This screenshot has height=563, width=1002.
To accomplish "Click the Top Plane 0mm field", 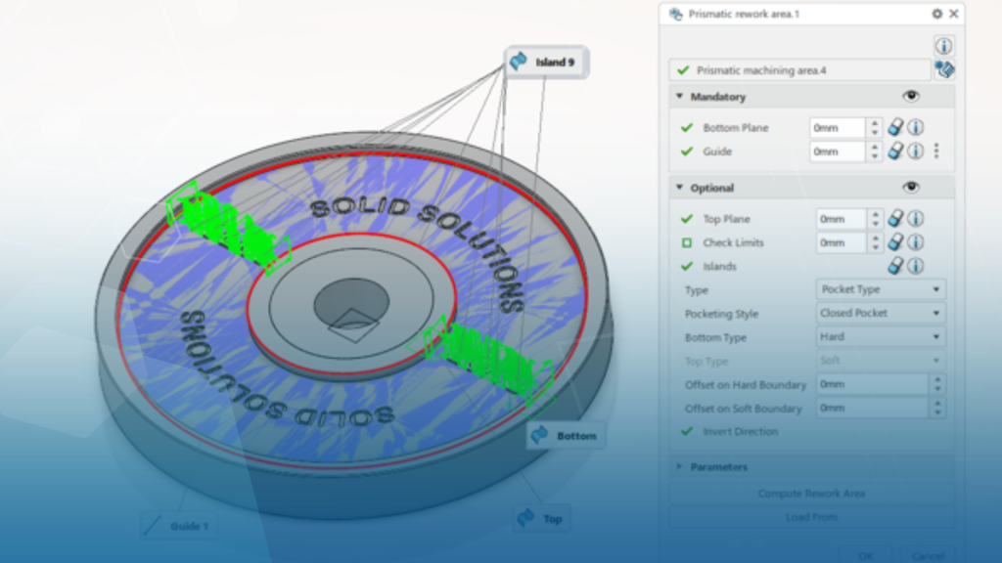I will click(842, 219).
